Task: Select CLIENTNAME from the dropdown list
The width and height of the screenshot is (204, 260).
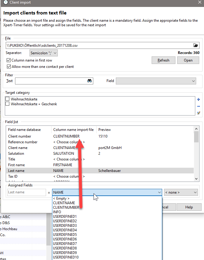Action: (x=64, y=203)
